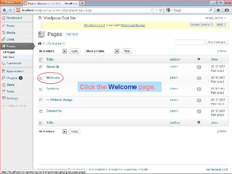Screen dimensions: 232x174
Task: Click in the search pages text field
Action: [189, 42]
